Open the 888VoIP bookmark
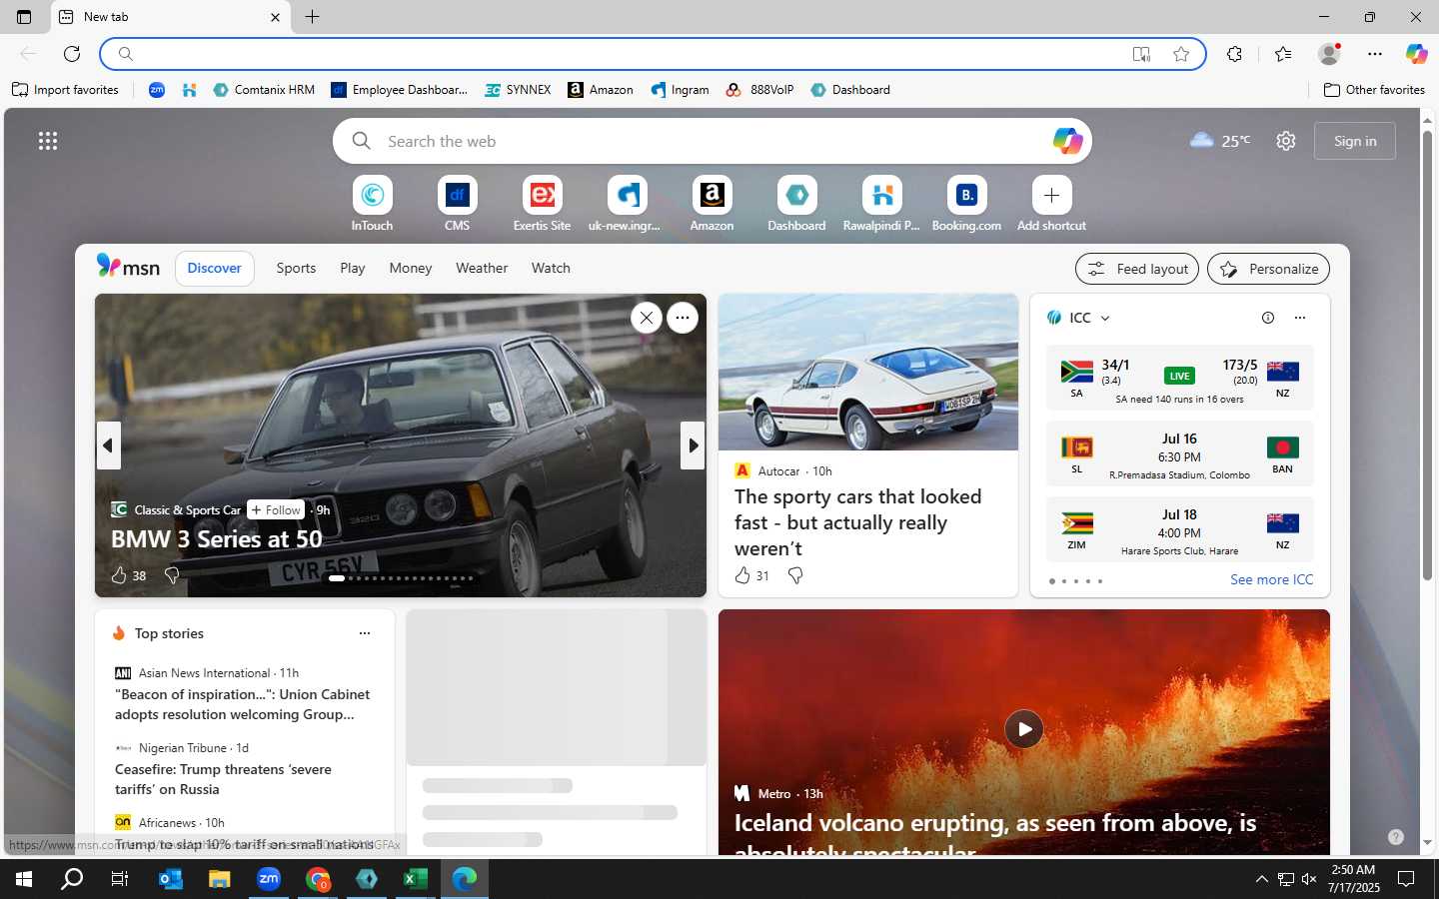1439x899 pixels. [x=759, y=90]
